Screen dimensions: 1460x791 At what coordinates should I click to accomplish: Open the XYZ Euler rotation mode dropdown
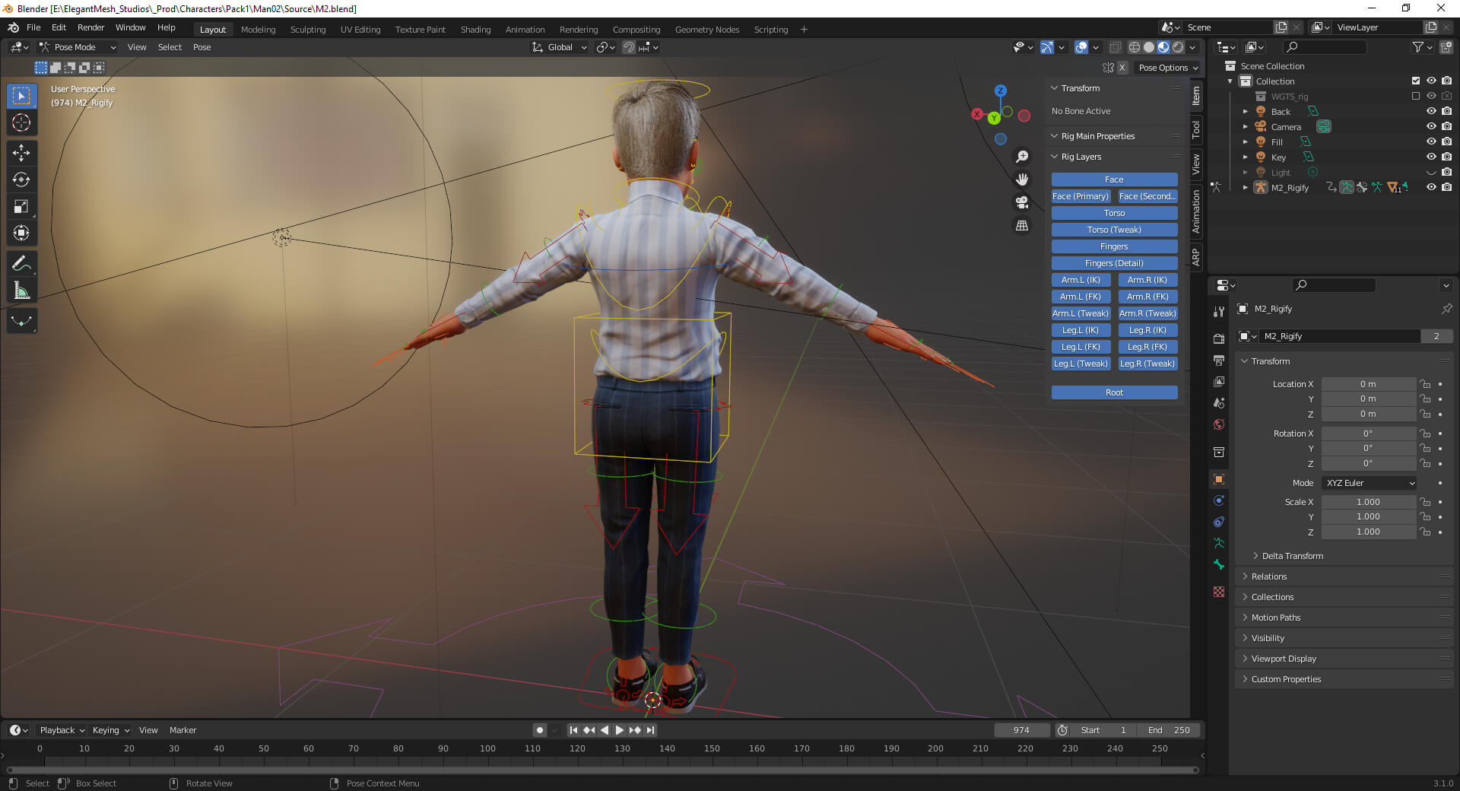point(1370,483)
